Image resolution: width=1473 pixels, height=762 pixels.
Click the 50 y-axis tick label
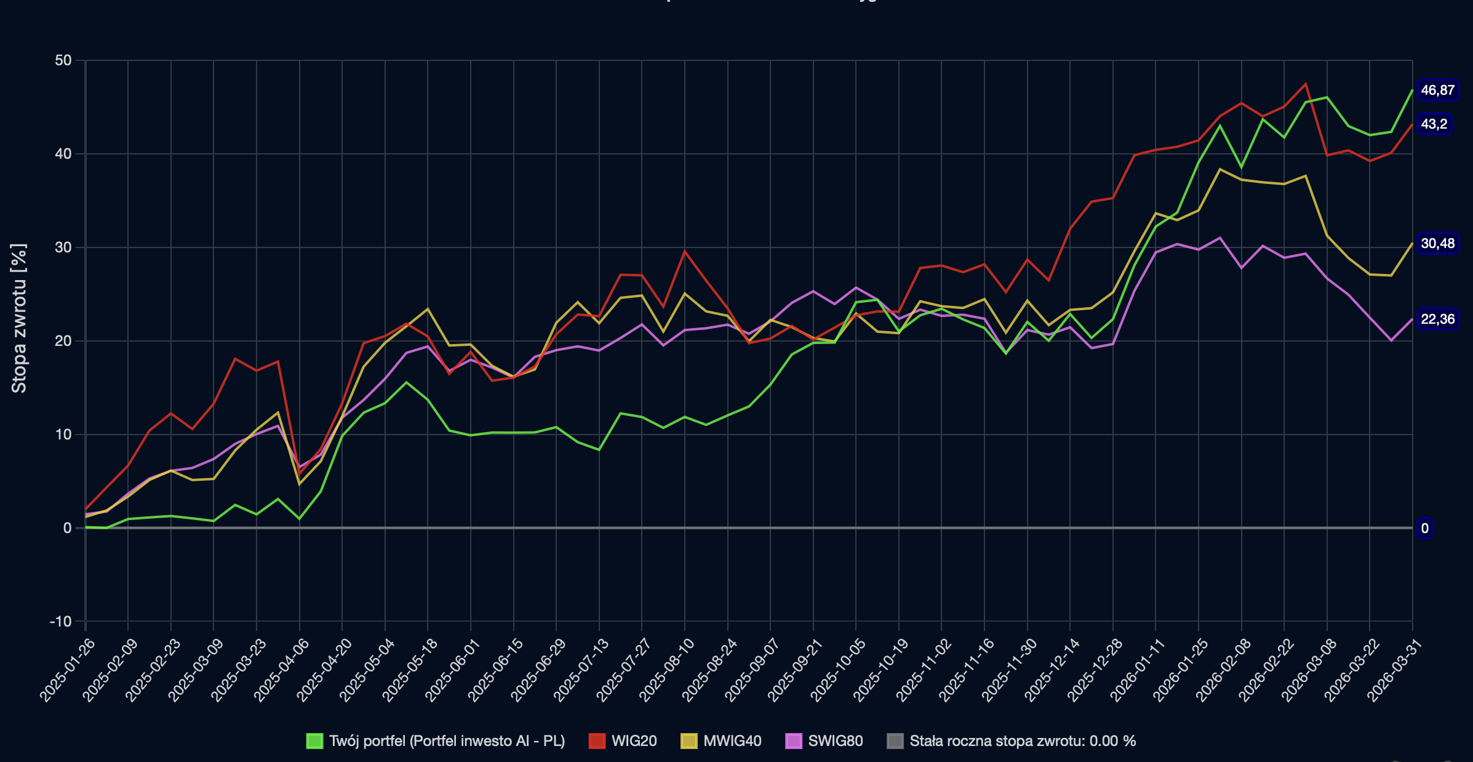click(63, 60)
